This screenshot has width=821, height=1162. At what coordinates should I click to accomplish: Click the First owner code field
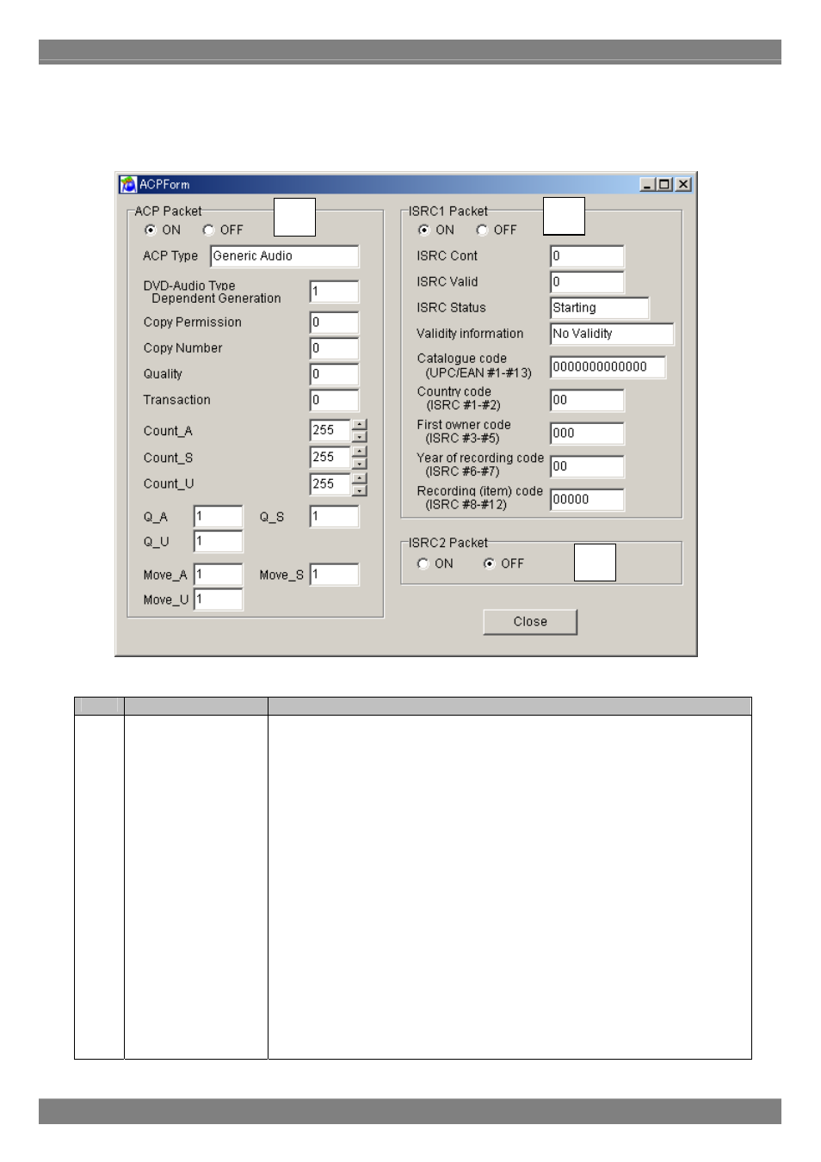587,433
